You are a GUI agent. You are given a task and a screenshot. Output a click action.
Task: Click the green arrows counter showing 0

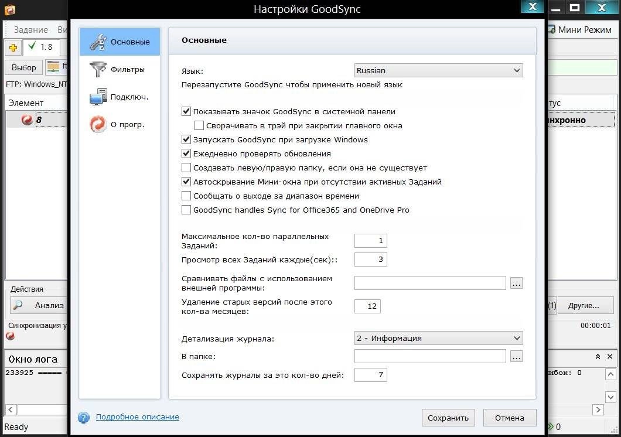pyautogui.click(x=554, y=426)
